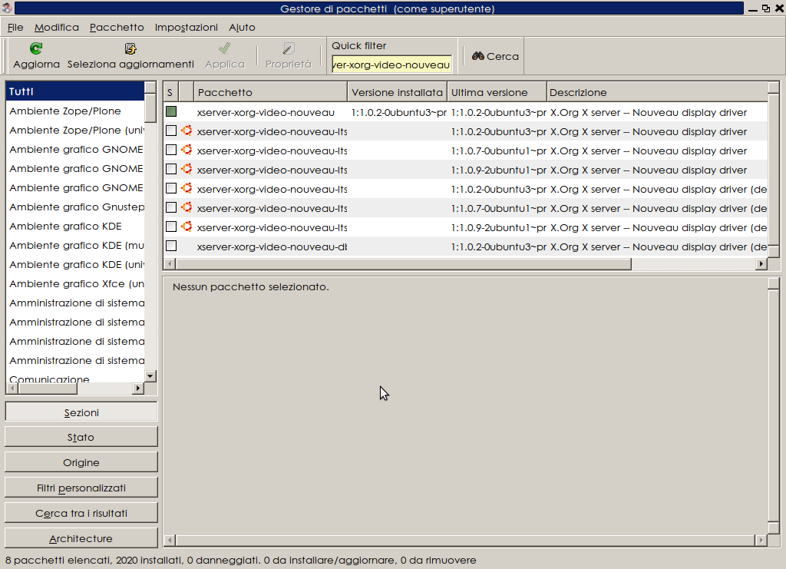The height and width of the screenshot is (569, 786).
Task: Click Ubuntu icon on nouveau-lts 1:1.0.2 row without '(de'
Action: [187, 131]
